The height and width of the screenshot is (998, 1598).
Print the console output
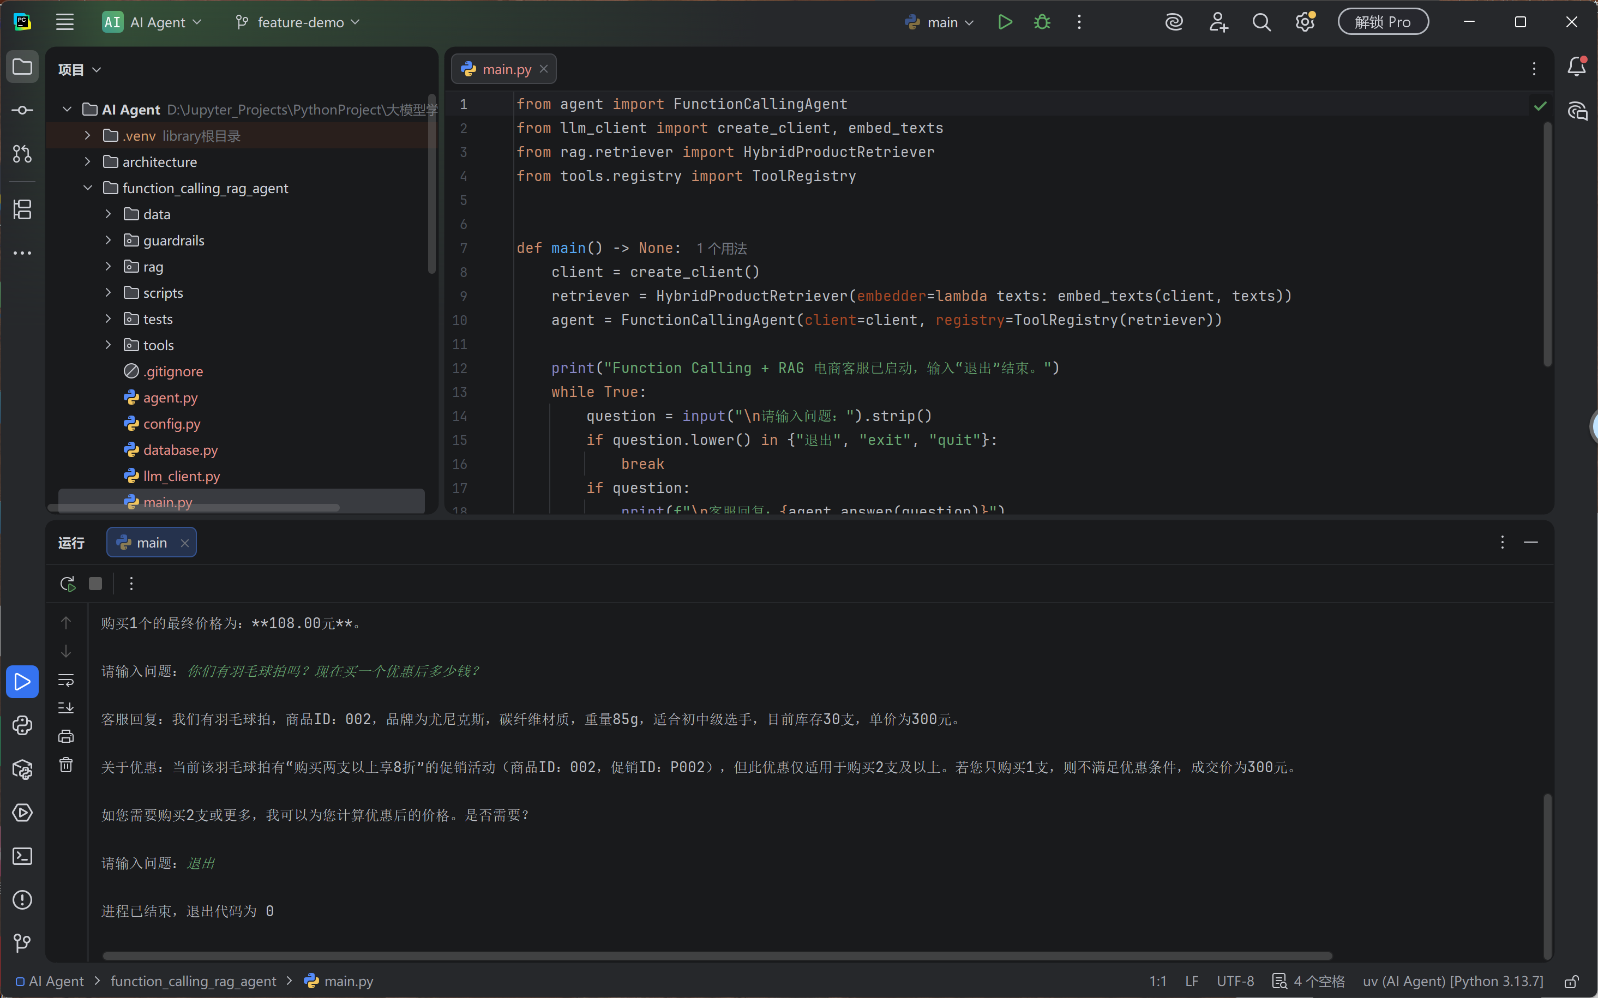click(x=66, y=737)
